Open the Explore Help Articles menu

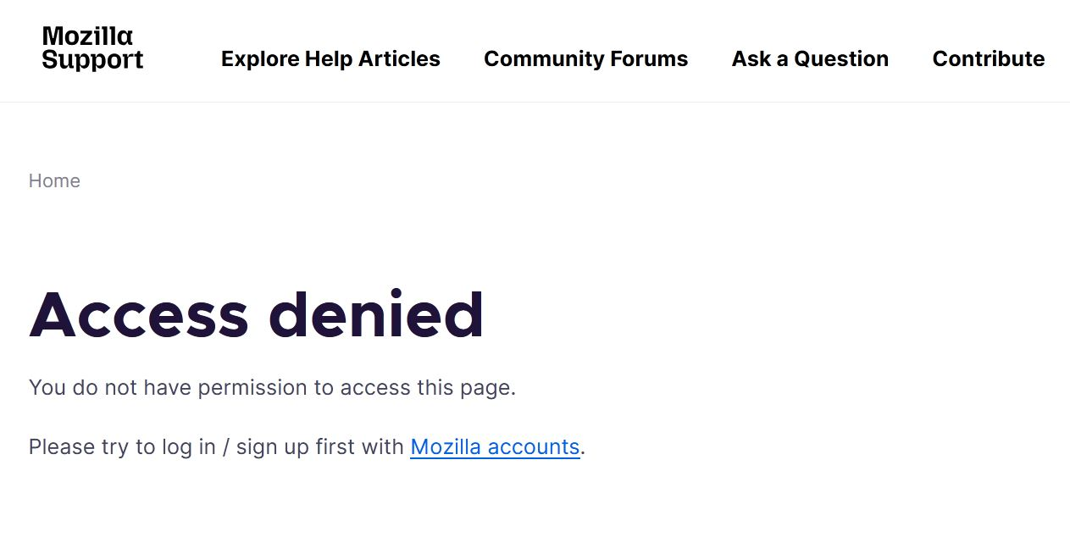pos(330,58)
